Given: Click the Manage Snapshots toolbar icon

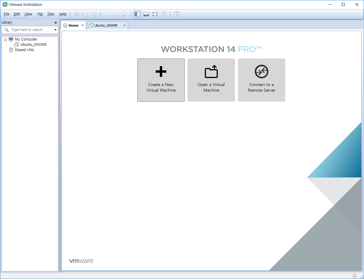Looking at the screenshot, I should coord(125,14).
